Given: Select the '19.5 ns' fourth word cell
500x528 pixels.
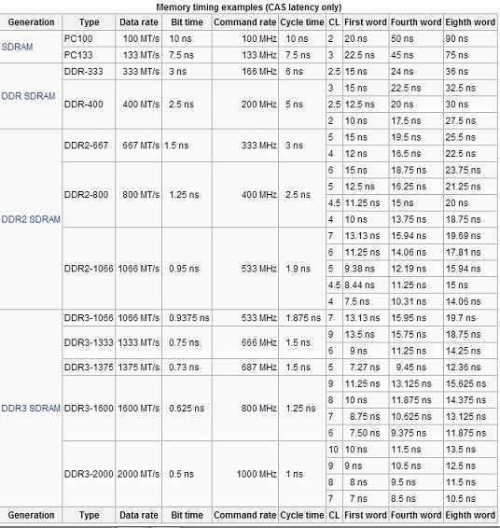Looking at the screenshot, I should tap(416, 137).
